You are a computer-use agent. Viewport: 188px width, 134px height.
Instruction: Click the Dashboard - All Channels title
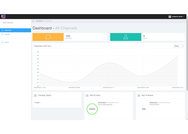pyautogui.click(x=55, y=28)
